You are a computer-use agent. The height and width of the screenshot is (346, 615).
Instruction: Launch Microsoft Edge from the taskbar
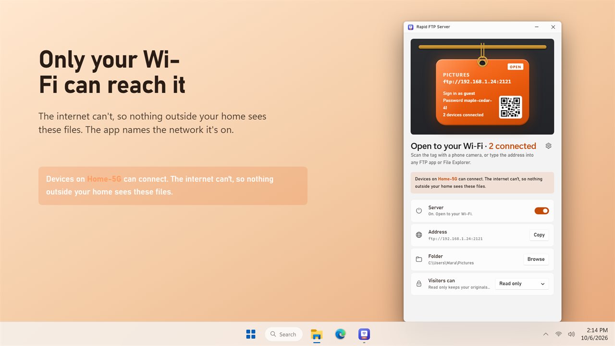coord(340,334)
